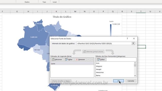Click Alternar Linha/Coluna button
162x91 pixels.
[x=93, y=52]
